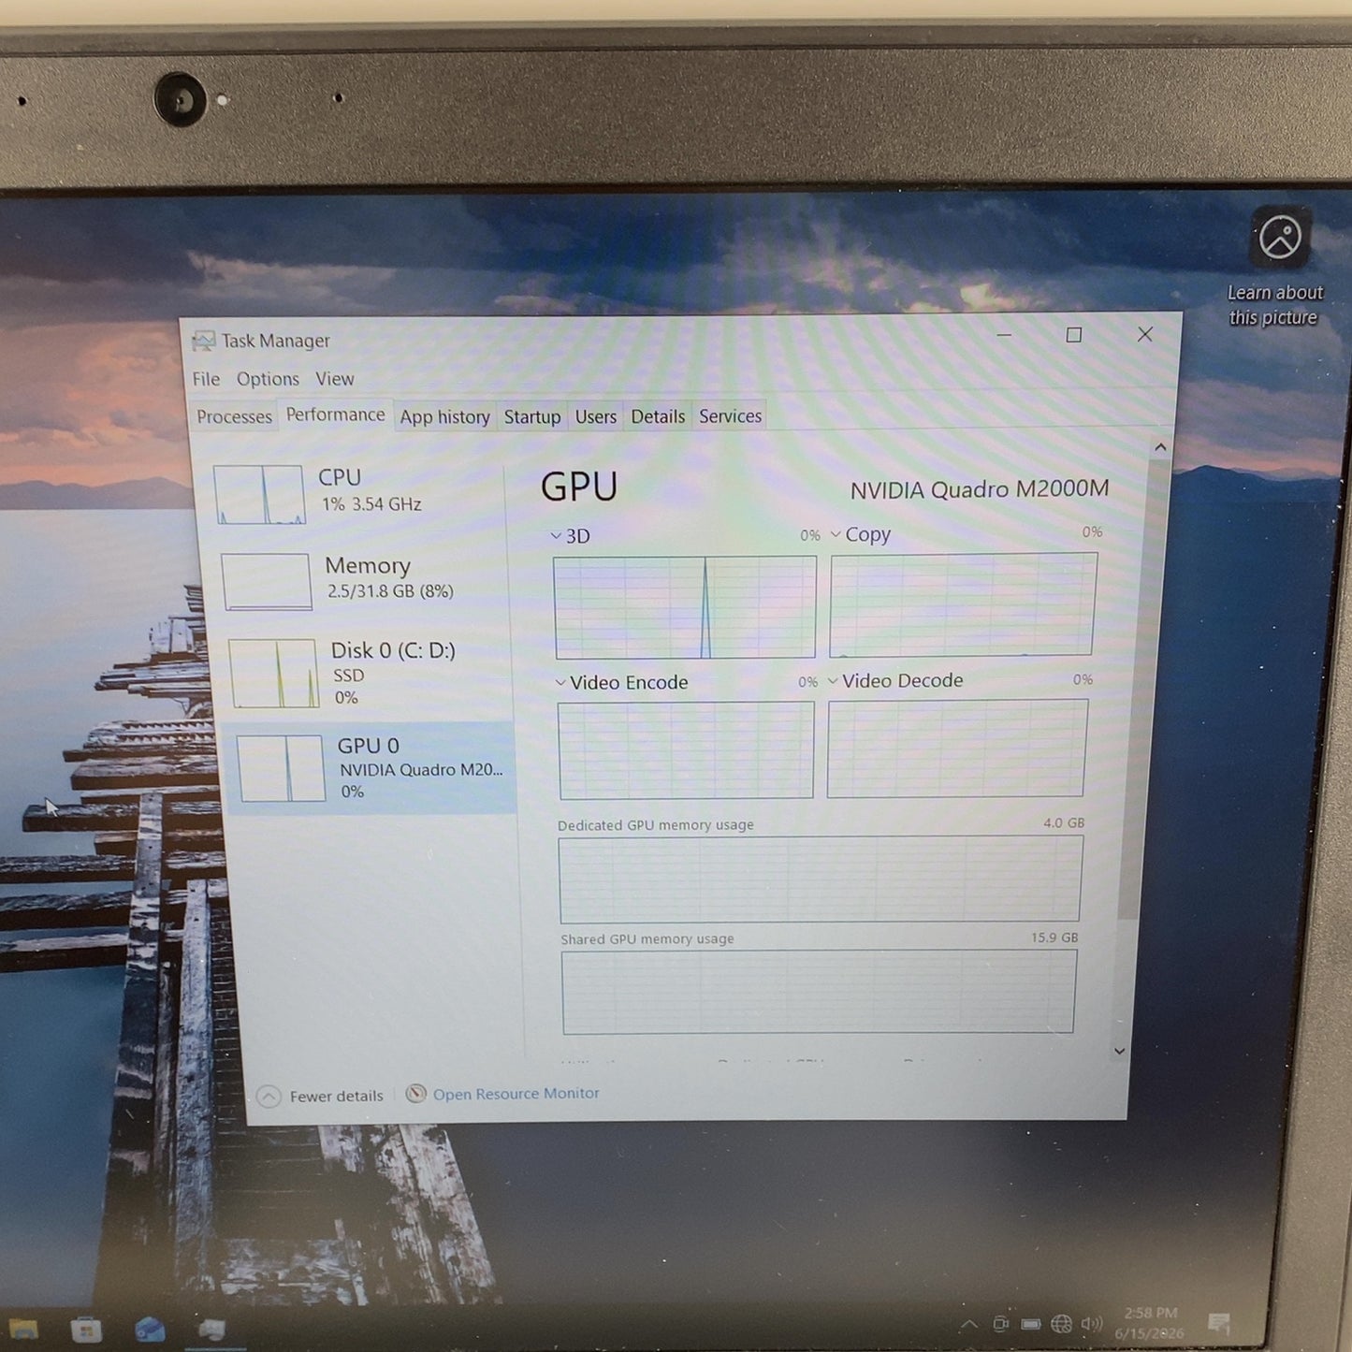Viewport: 1352px width, 1352px height.
Task: Show hidden system tray icons
Action: pyautogui.click(x=969, y=1324)
